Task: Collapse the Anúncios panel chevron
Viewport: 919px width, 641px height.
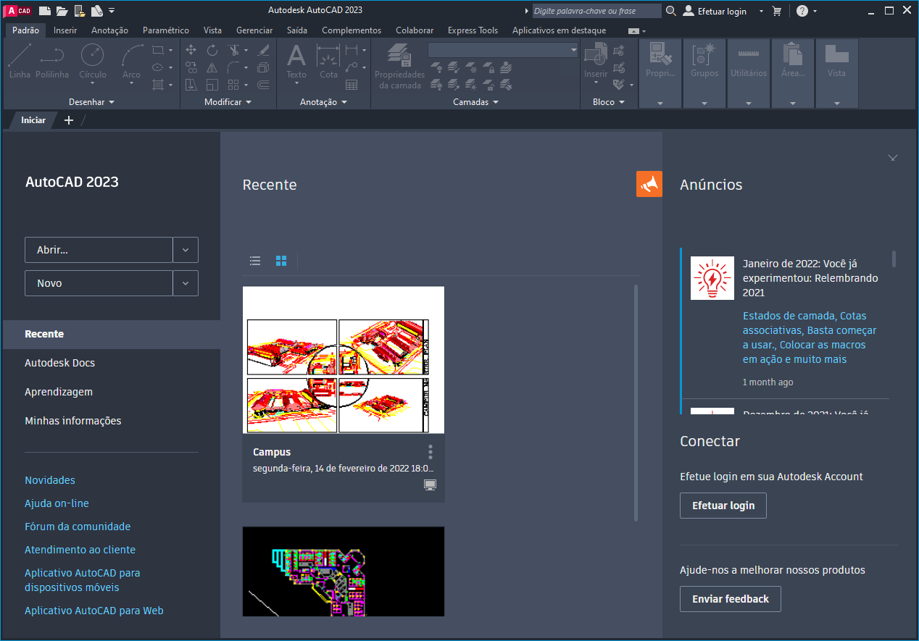Action: (893, 157)
